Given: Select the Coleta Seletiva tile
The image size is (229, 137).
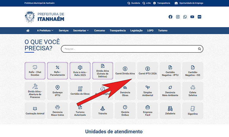Looking at the screenshot, I should point(193,91).
